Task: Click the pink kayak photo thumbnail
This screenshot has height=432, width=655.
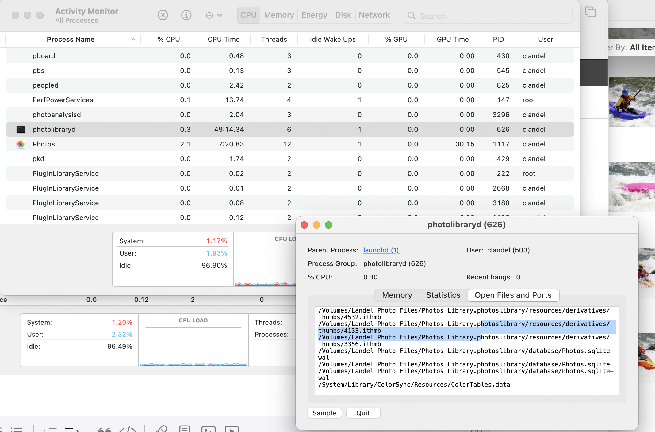Action: pyautogui.click(x=632, y=187)
